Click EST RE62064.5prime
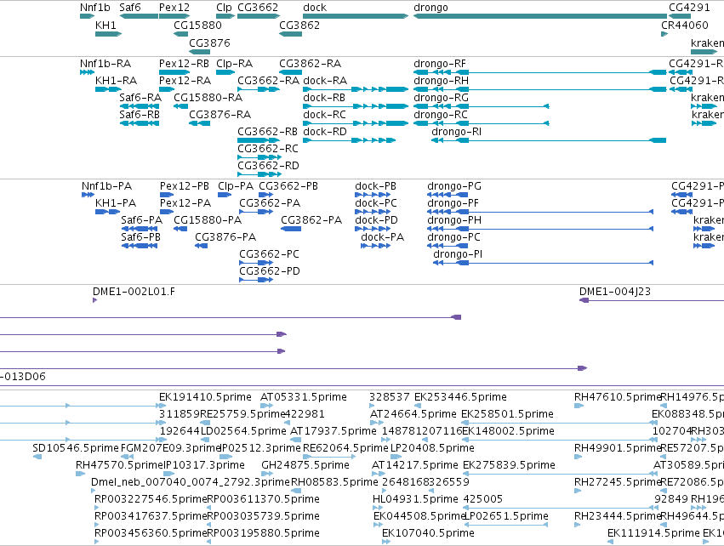Screen dimensions: 724x546 [x=345, y=447]
